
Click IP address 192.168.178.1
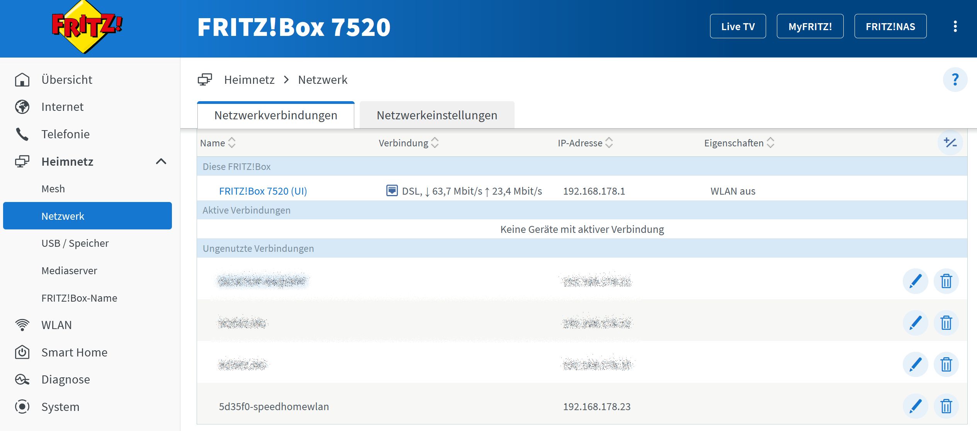tap(594, 191)
